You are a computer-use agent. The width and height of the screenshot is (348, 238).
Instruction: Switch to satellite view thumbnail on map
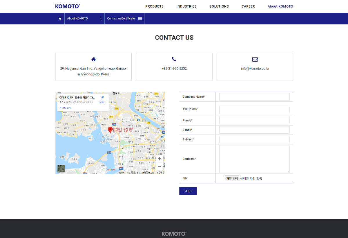61,169
